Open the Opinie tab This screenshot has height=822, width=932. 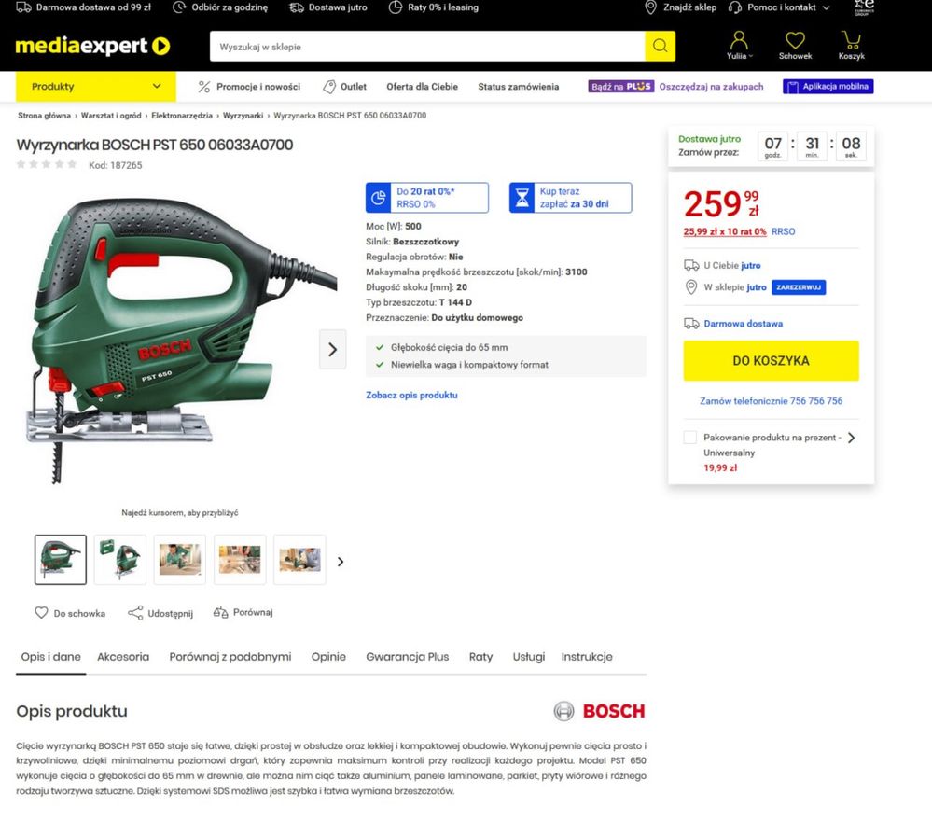point(328,657)
